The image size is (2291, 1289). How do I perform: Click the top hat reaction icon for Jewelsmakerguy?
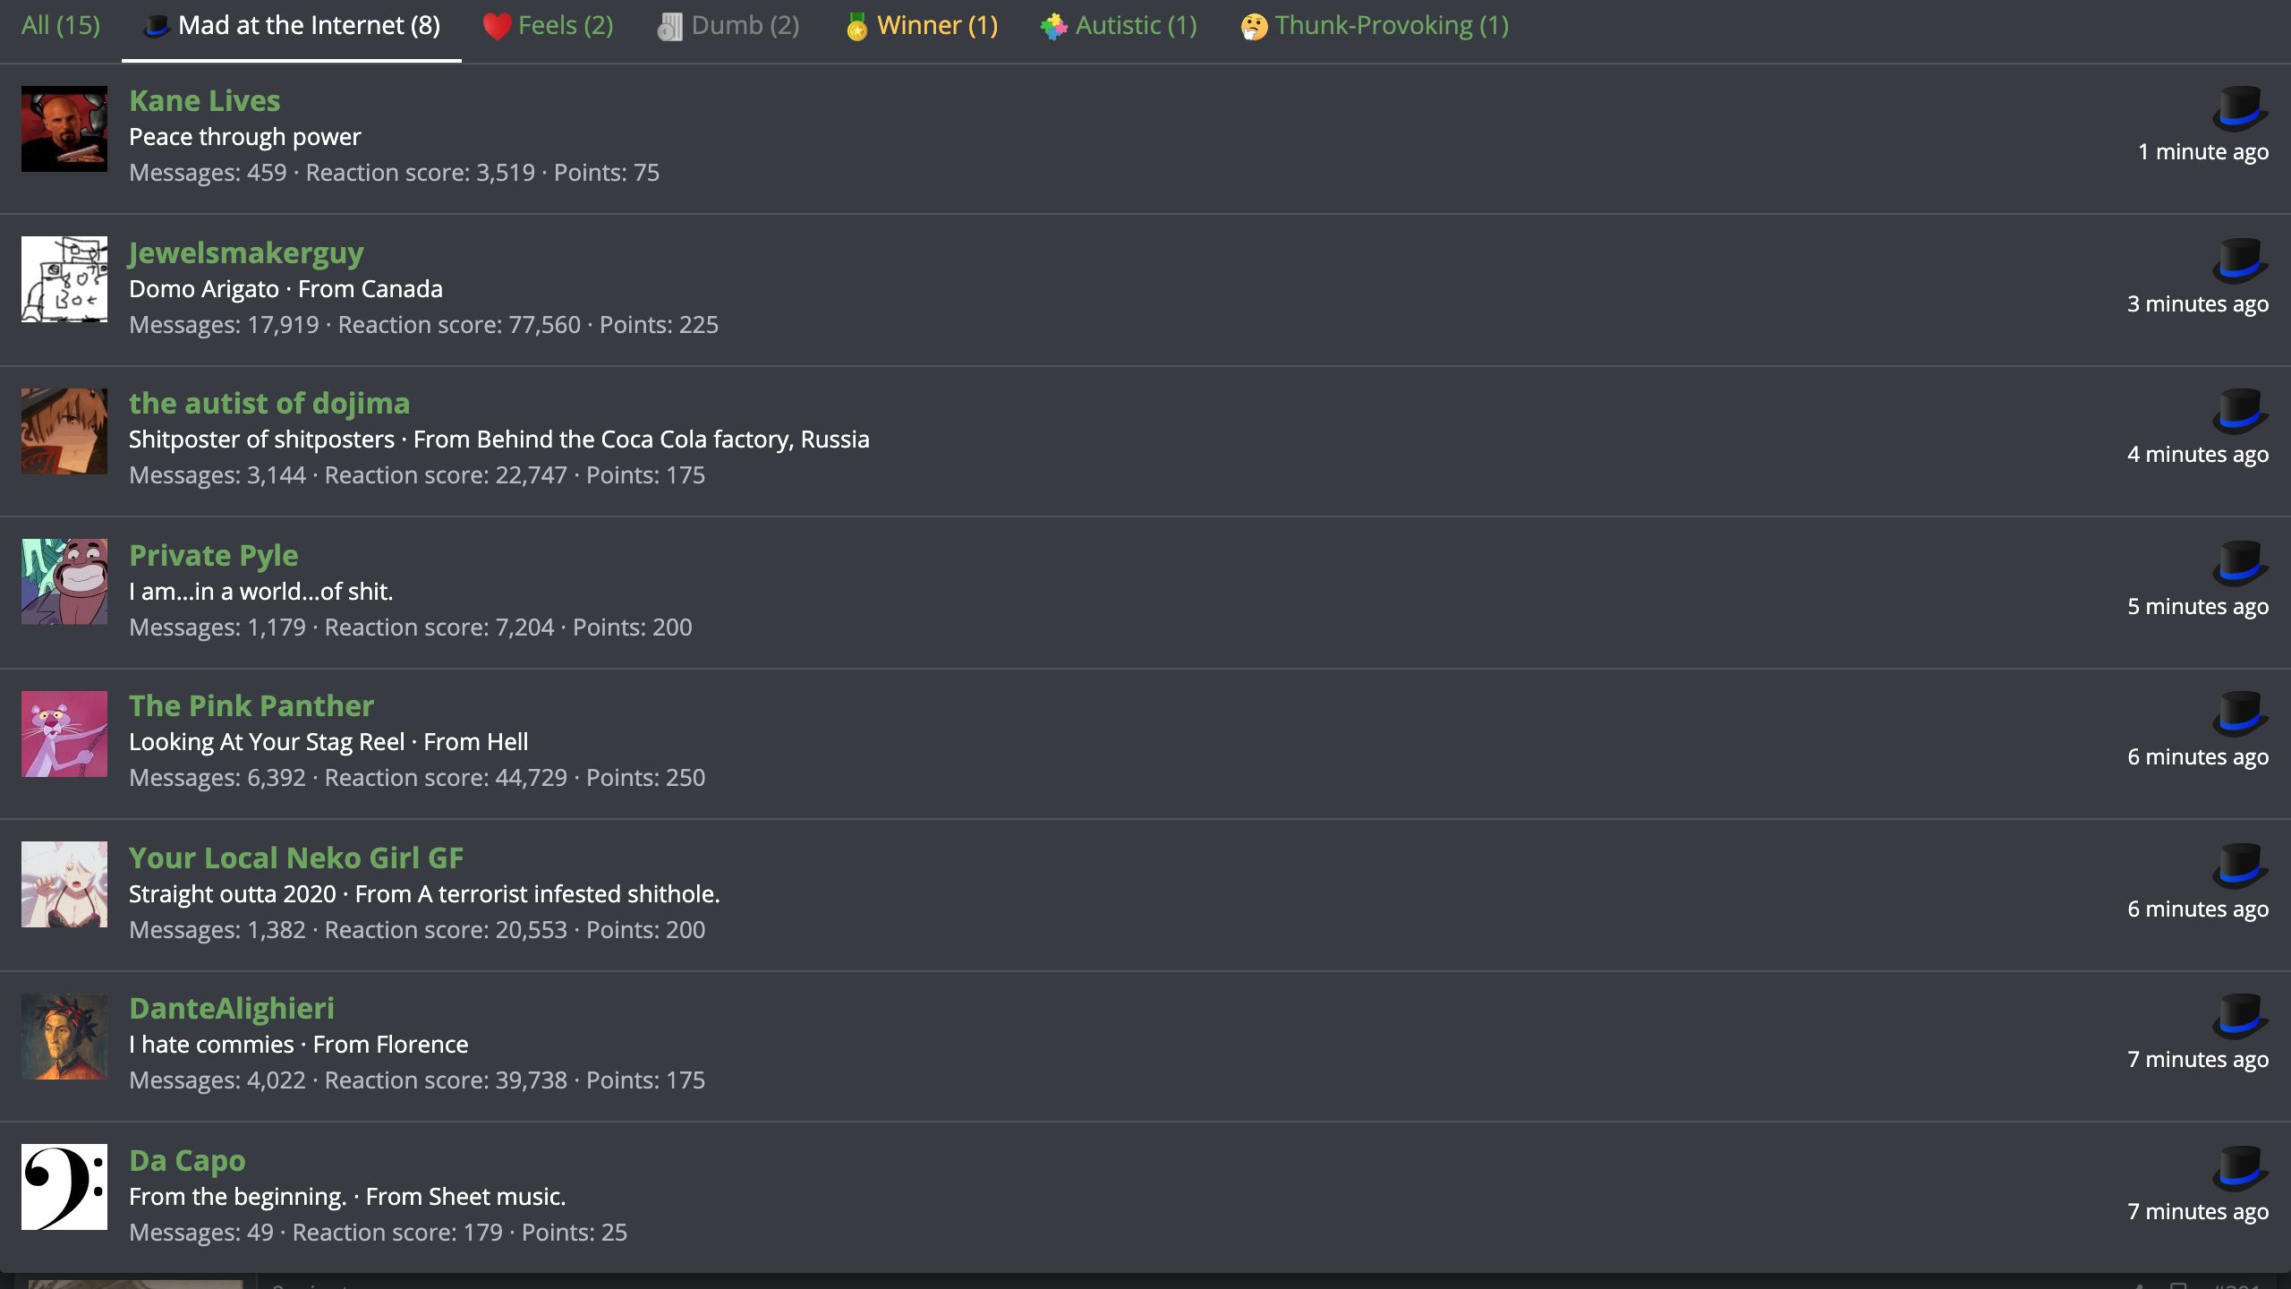2240,260
